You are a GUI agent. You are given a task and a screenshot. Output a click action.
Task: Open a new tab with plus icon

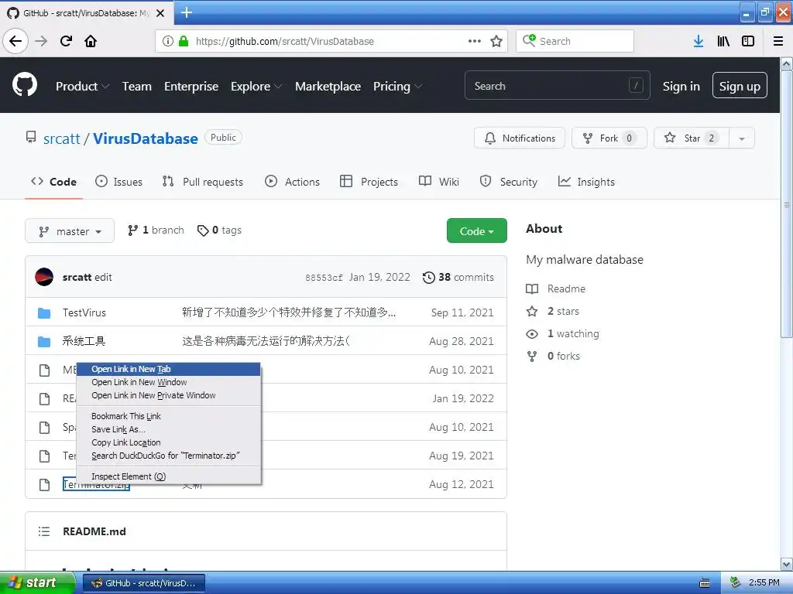[187, 12]
